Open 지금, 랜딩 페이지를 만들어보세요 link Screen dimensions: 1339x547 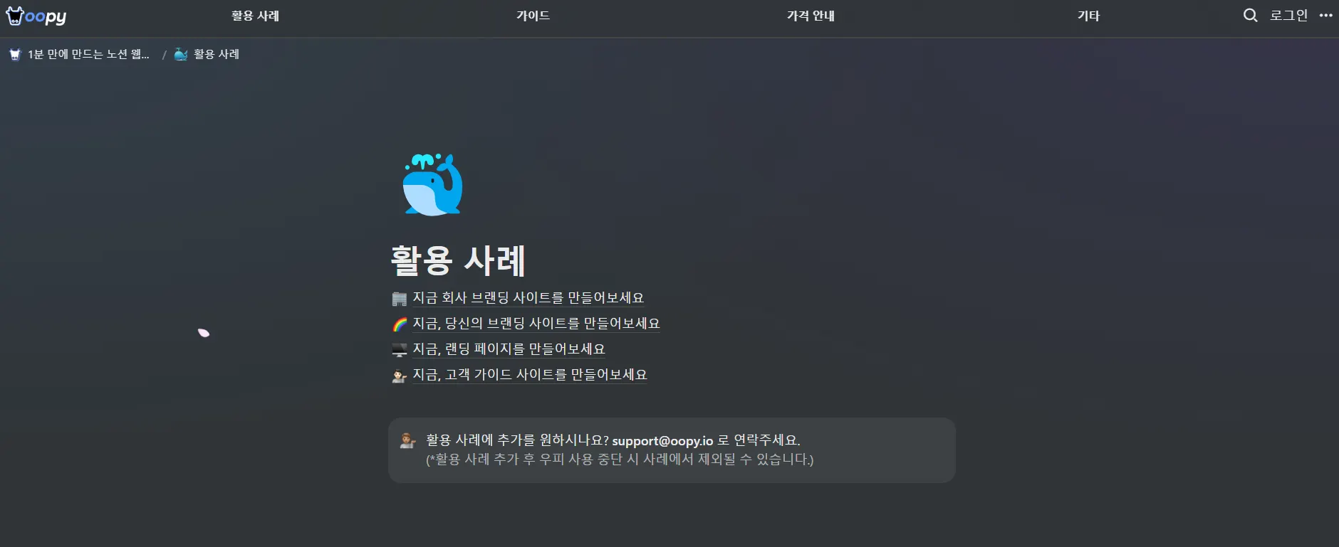pos(509,349)
